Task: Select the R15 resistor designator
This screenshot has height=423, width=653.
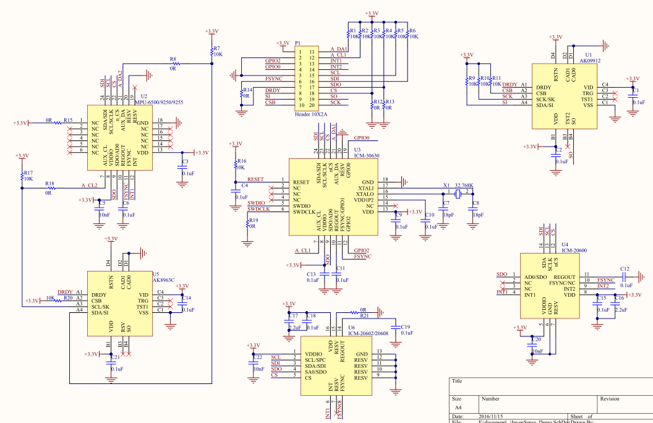Action: [x=68, y=120]
